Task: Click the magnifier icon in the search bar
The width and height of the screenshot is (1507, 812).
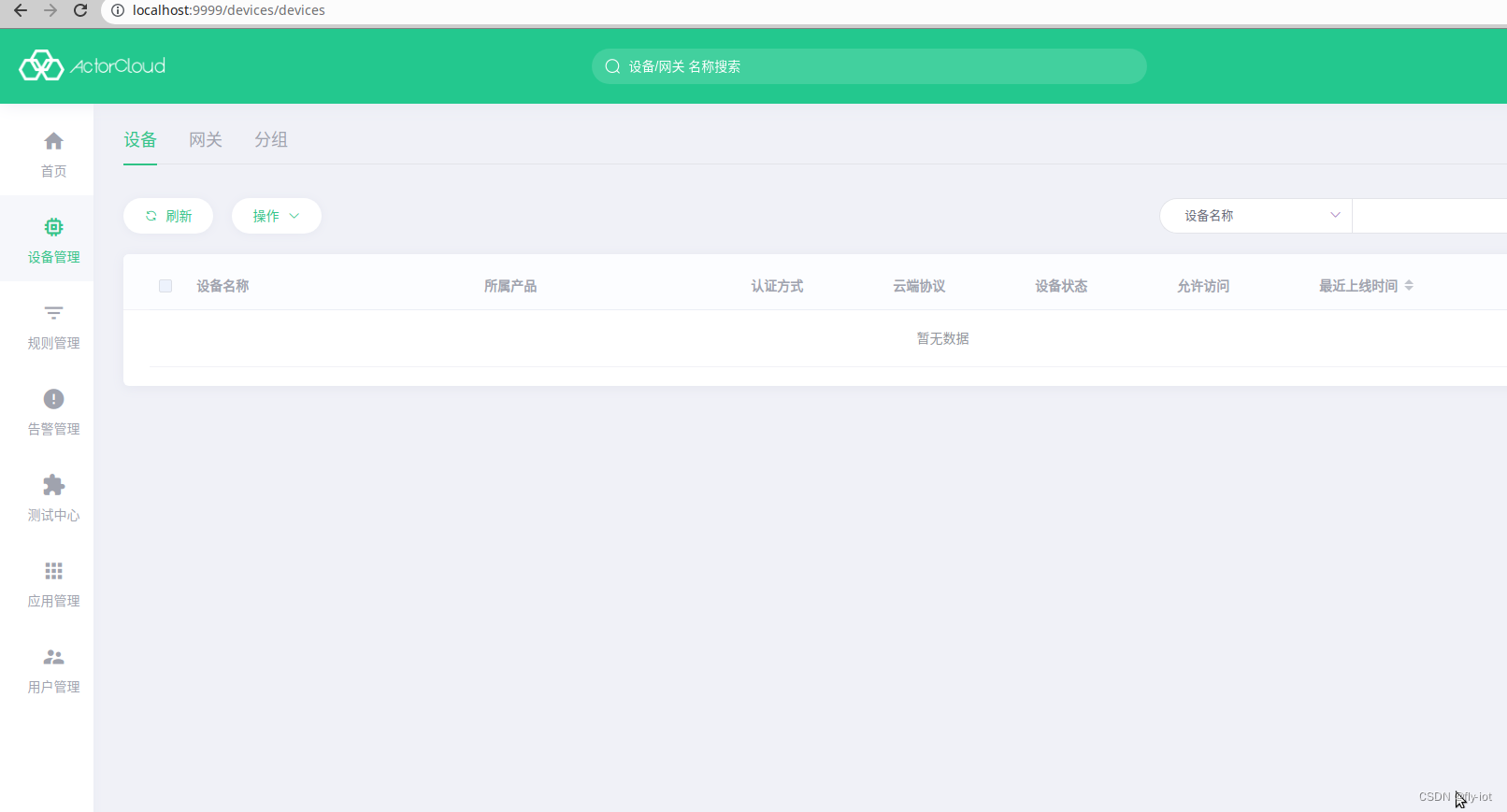Action: click(612, 66)
